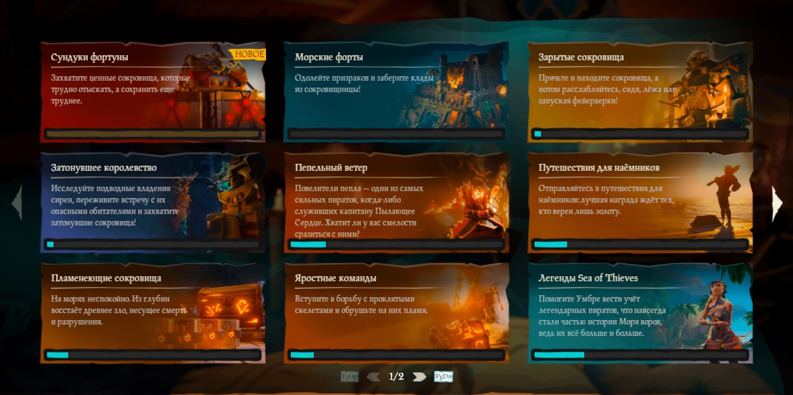Click description 'Захватите ценные сокровища'
Screen dimensions: 793x395
coord(121,89)
